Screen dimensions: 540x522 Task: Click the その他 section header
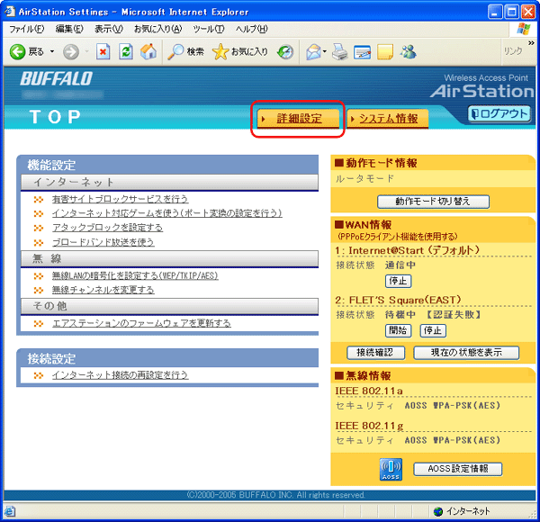click(169, 306)
